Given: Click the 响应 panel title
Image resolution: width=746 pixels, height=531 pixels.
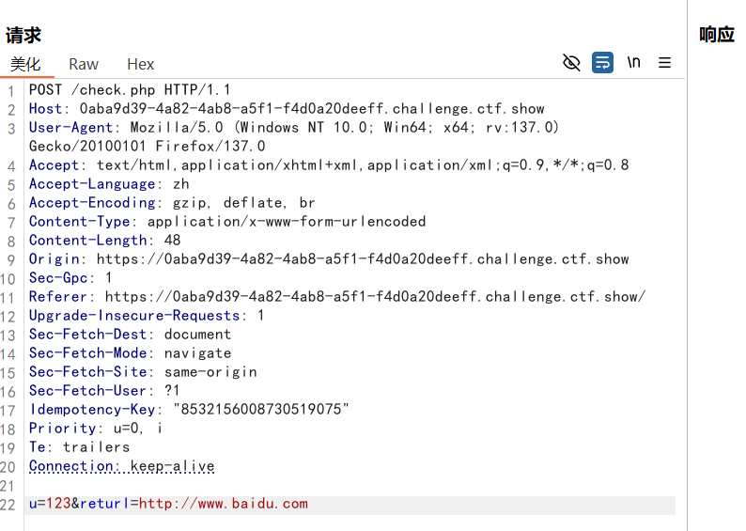Looking at the screenshot, I should [x=716, y=35].
